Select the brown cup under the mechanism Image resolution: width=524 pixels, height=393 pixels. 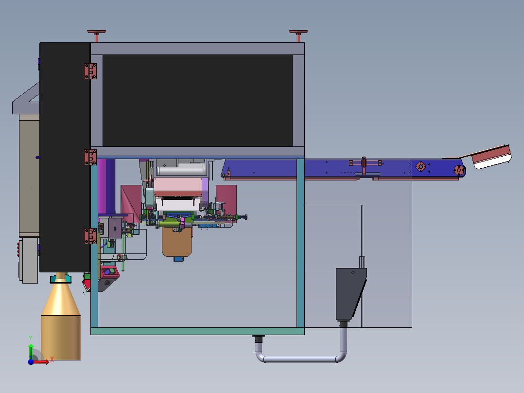click(x=177, y=241)
